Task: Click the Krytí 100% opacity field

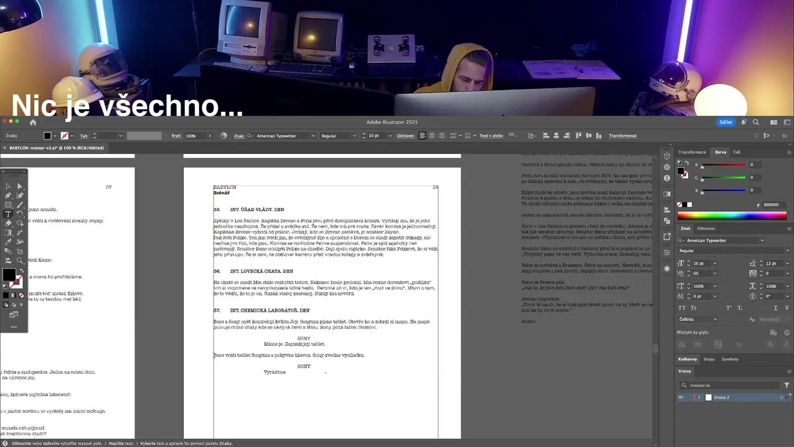Action: pyautogui.click(x=195, y=135)
